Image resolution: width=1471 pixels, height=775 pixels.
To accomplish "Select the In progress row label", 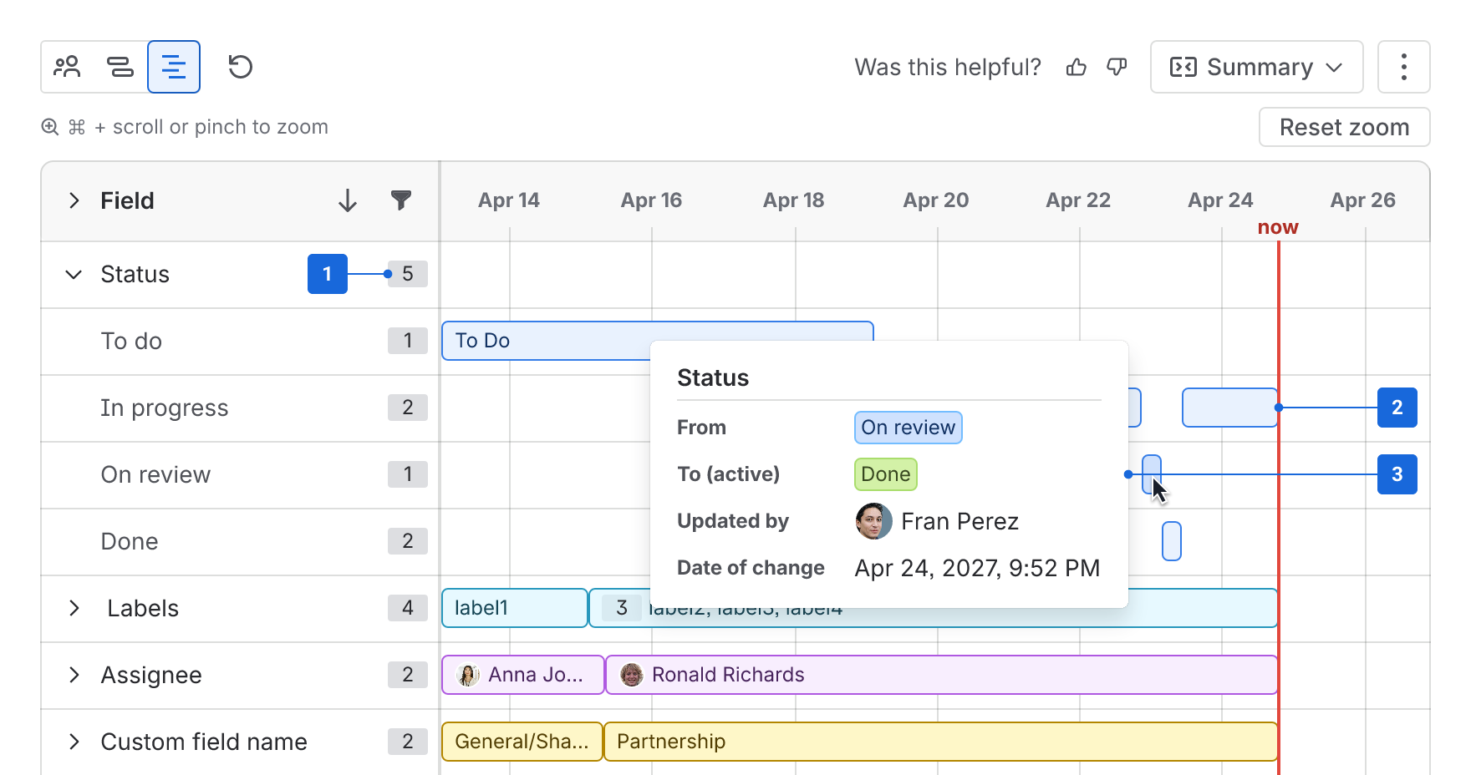I will (165, 408).
